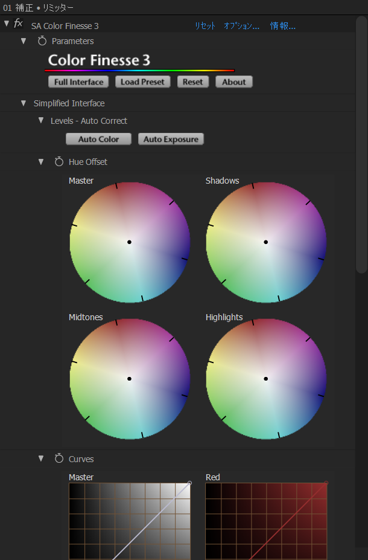
Task: Run Auto Color correction
Action: 98,139
